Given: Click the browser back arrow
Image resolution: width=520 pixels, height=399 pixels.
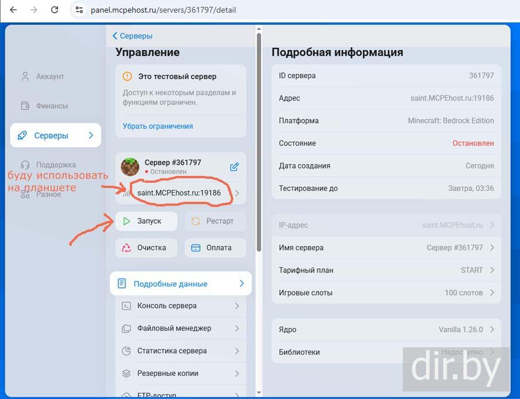Looking at the screenshot, I should pyautogui.click(x=13, y=10).
